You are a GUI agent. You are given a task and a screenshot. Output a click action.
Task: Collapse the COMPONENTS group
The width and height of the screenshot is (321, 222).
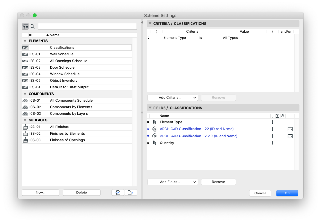(25, 94)
